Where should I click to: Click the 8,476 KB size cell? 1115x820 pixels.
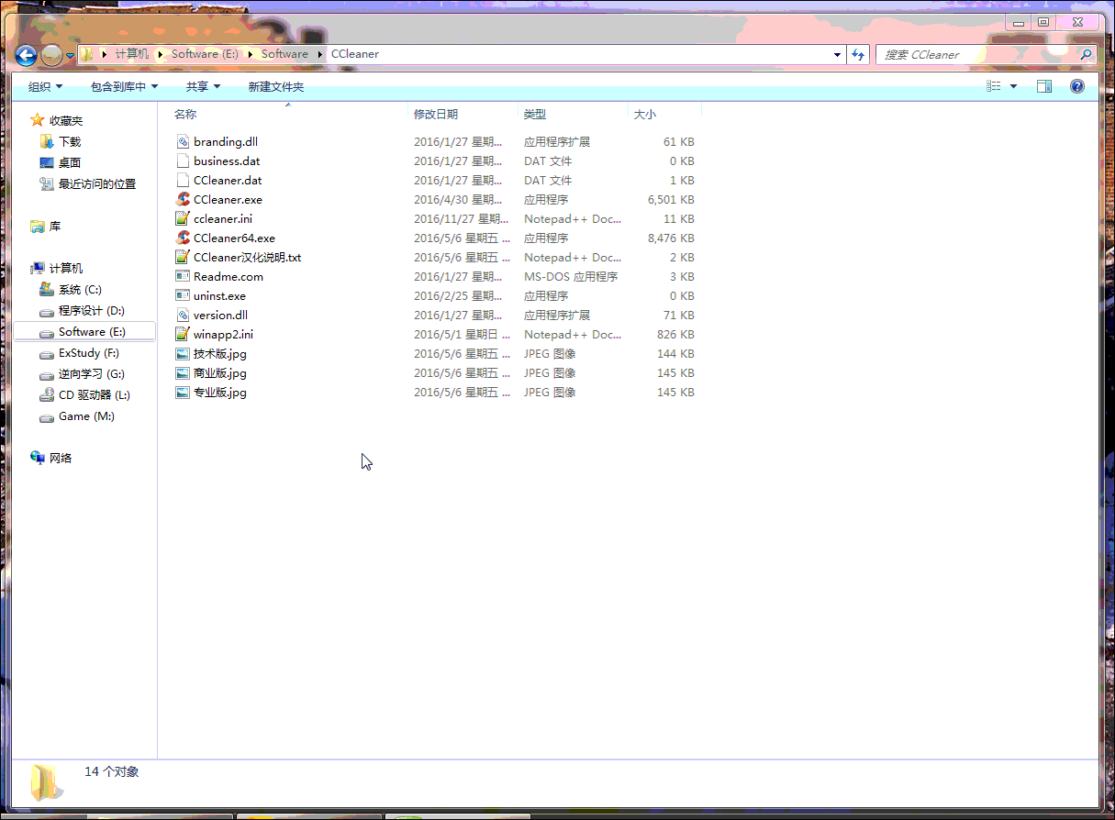(x=671, y=238)
